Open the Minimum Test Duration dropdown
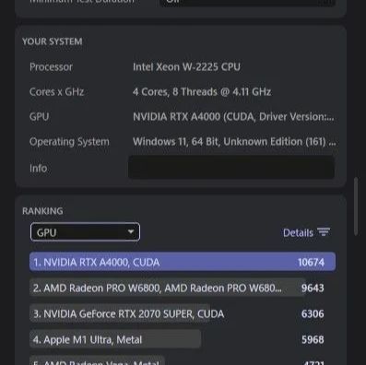 coord(247,3)
